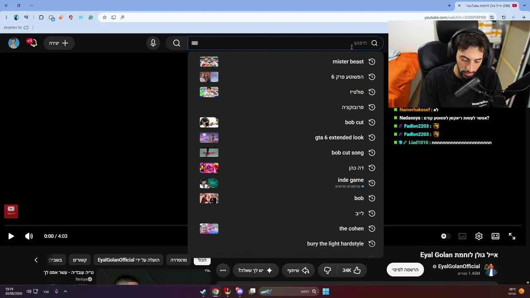Image resolution: width=530 pixels, height=298 pixels.
Task: Open the video player settings gear
Action: (x=479, y=236)
